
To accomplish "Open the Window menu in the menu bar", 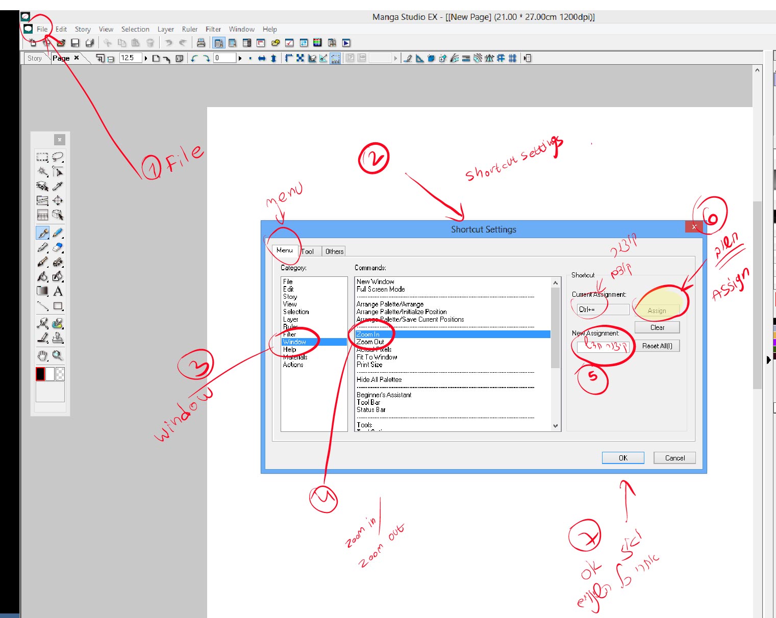I will click(242, 29).
